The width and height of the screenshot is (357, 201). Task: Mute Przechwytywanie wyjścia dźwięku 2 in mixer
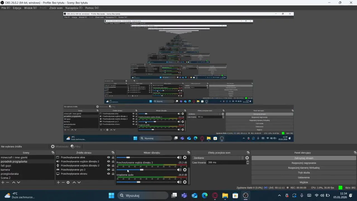[x=179, y=170]
